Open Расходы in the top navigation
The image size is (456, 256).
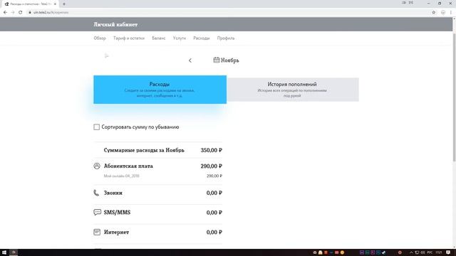point(201,38)
